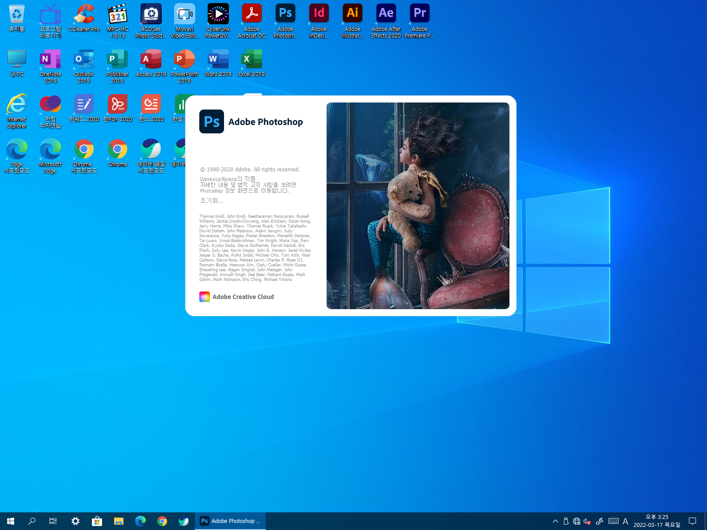Viewport: 707px width, 530px height.
Task: Open taskbar Search
Action: coord(32,521)
